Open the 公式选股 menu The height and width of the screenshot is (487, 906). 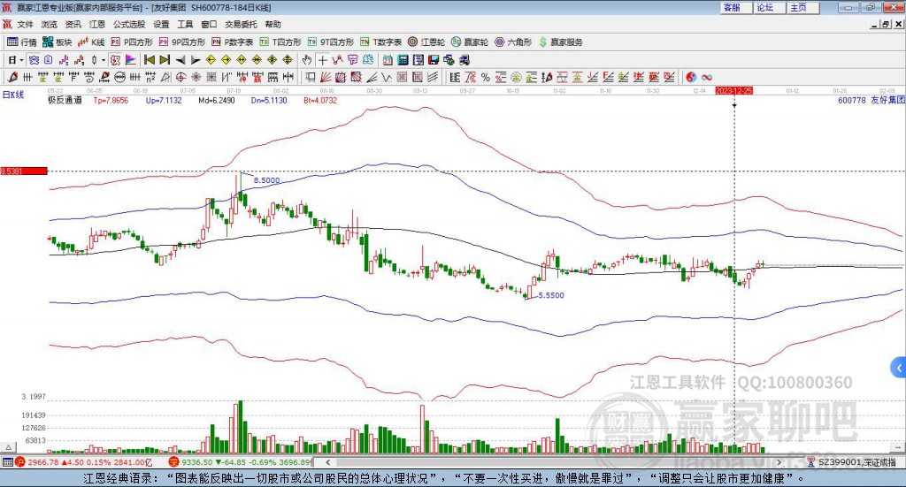129,24
